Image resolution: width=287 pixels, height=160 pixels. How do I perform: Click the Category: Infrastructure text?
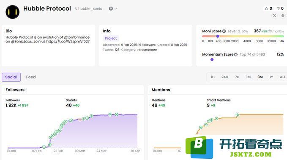(139, 50)
